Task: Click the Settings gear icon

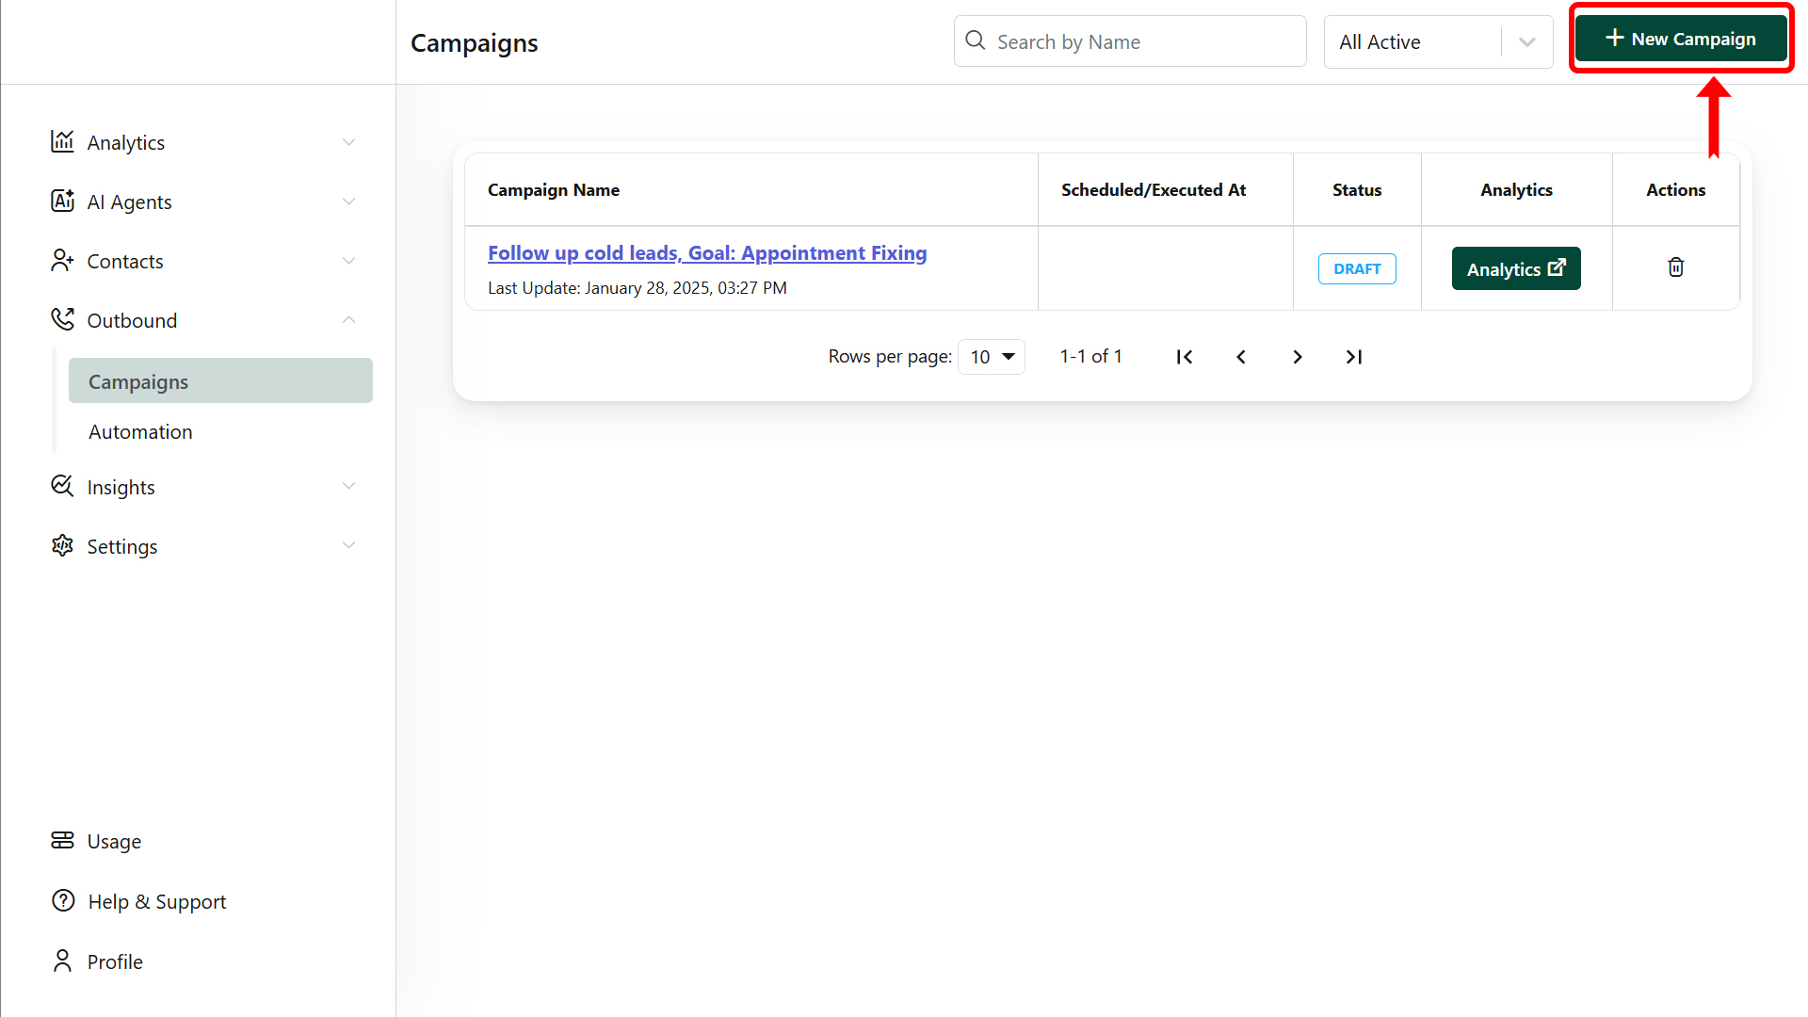Action: click(62, 545)
